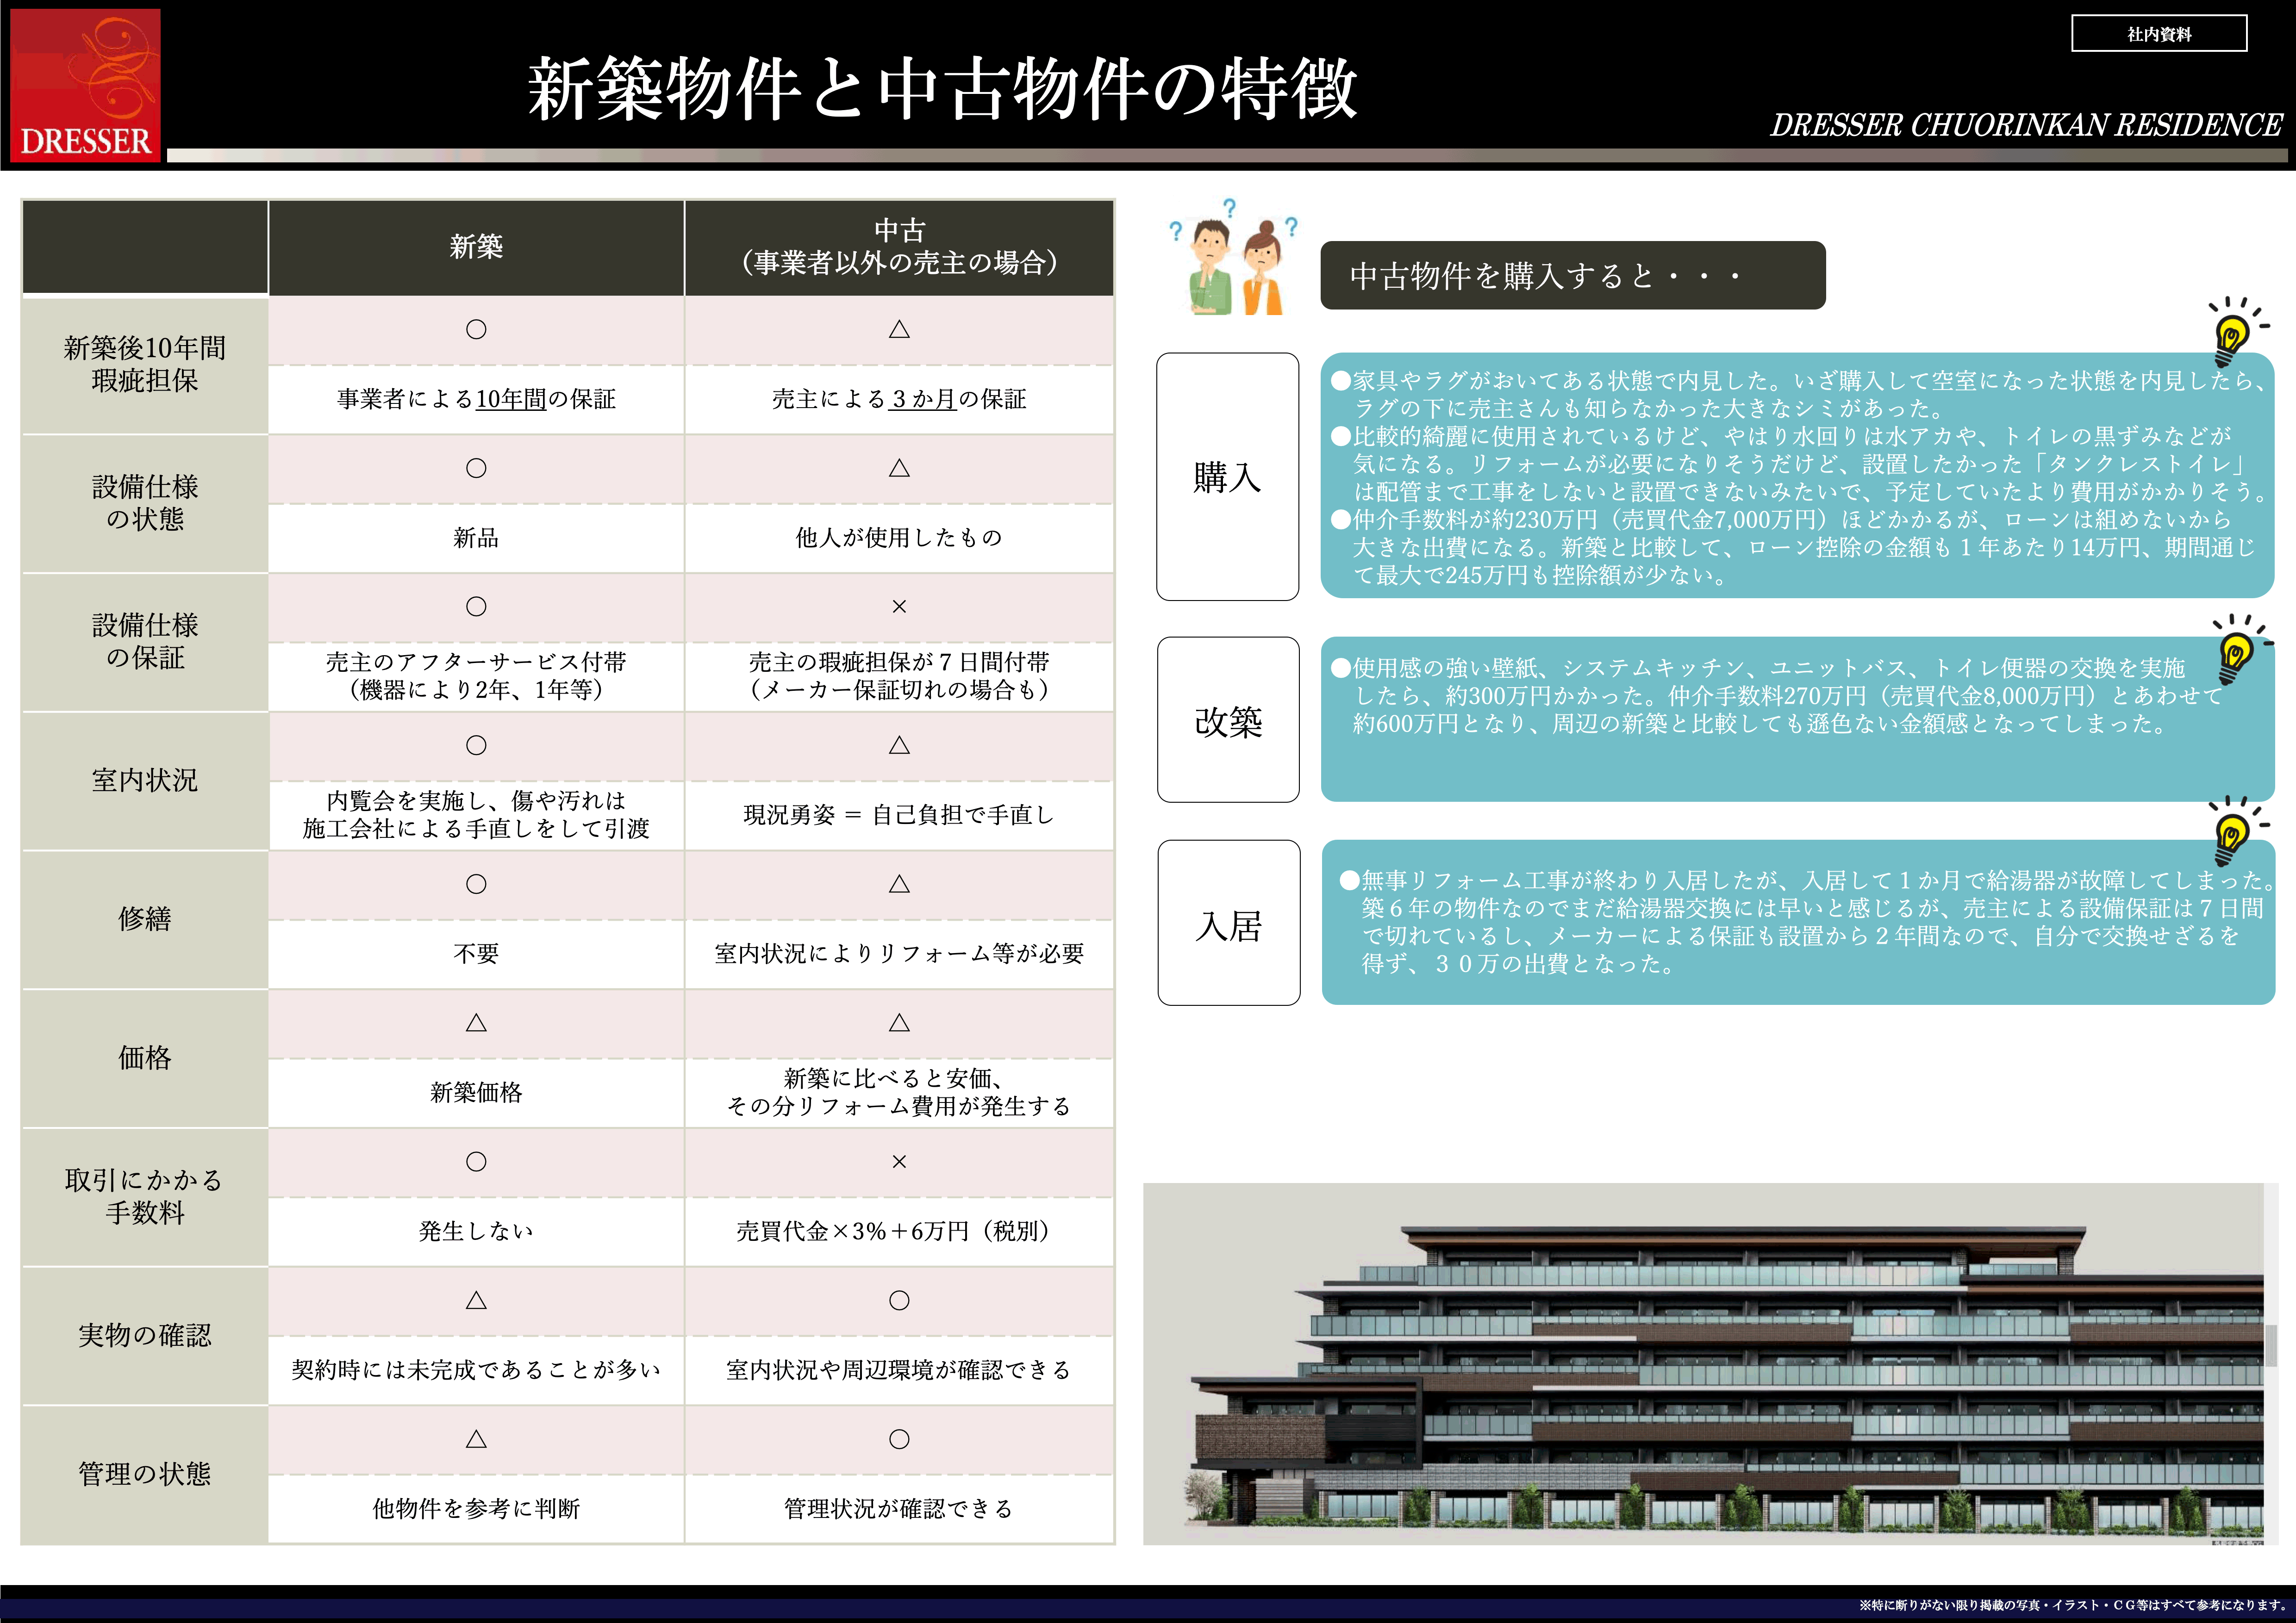2296x1623 pixels.
Task: Expand the 購入 section box
Action: pyautogui.click(x=1227, y=480)
